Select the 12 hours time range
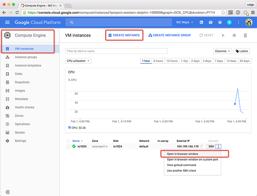The width and height of the screenshot is (257, 196). (x=172, y=61)
